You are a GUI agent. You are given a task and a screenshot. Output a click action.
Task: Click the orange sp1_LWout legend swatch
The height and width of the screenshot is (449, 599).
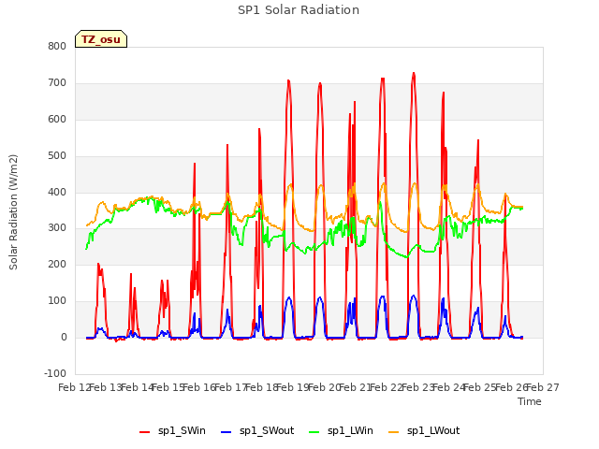coord(393,432)
